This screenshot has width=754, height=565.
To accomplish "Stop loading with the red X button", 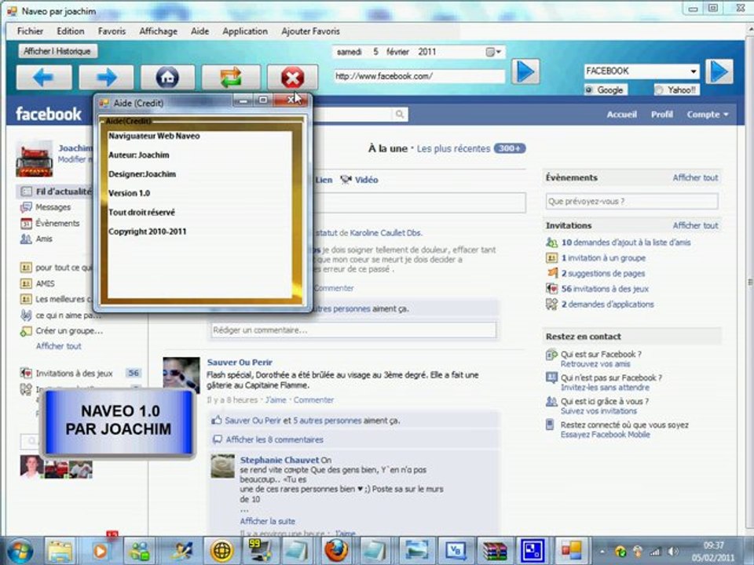I will click(x=292, y=78).
